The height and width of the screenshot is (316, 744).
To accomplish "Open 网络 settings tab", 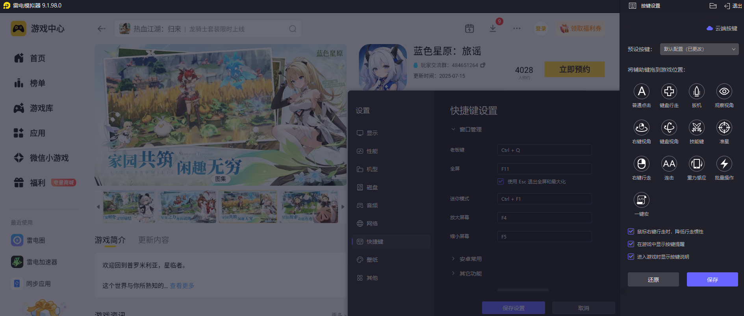I will (391, 224).
